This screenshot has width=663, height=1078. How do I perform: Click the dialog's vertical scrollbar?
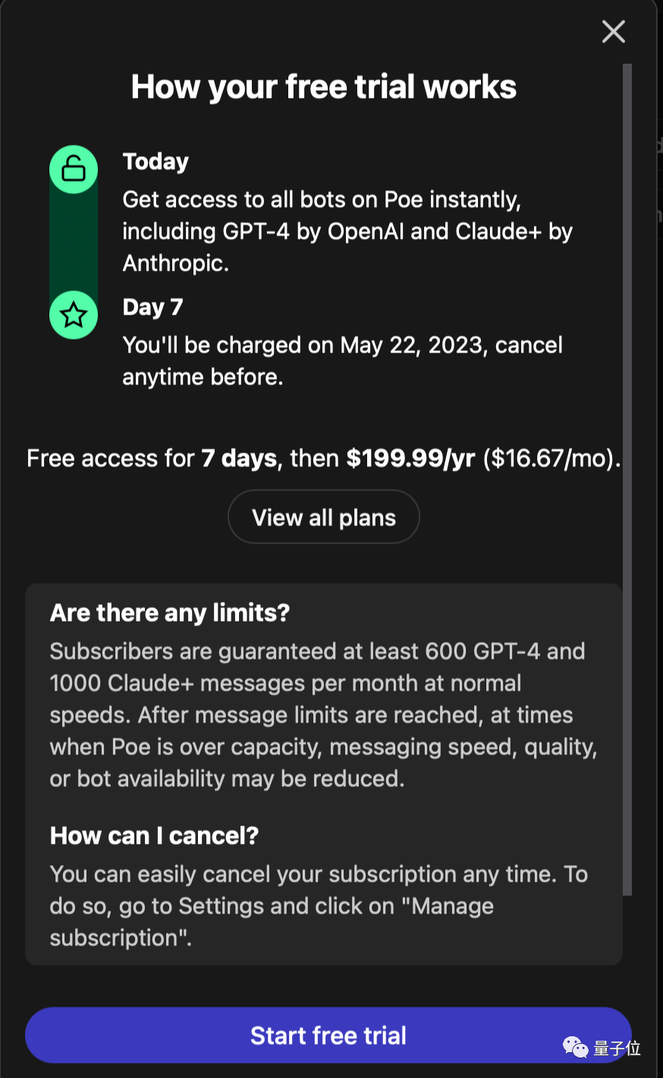[627, 478]
